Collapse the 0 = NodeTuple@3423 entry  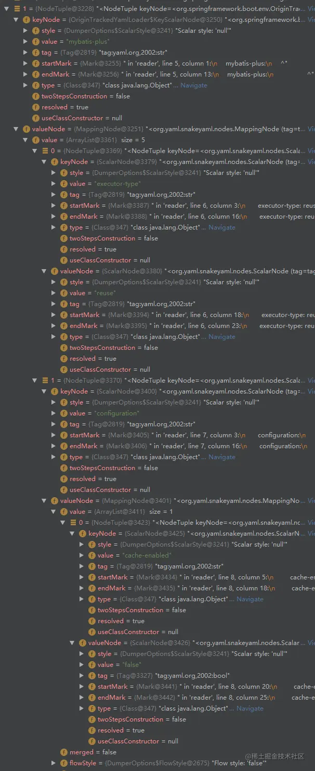[63, 523]
